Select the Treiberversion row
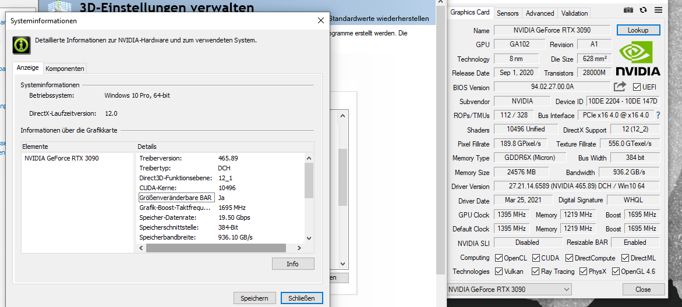682x307 pixels. click(221, 158)
